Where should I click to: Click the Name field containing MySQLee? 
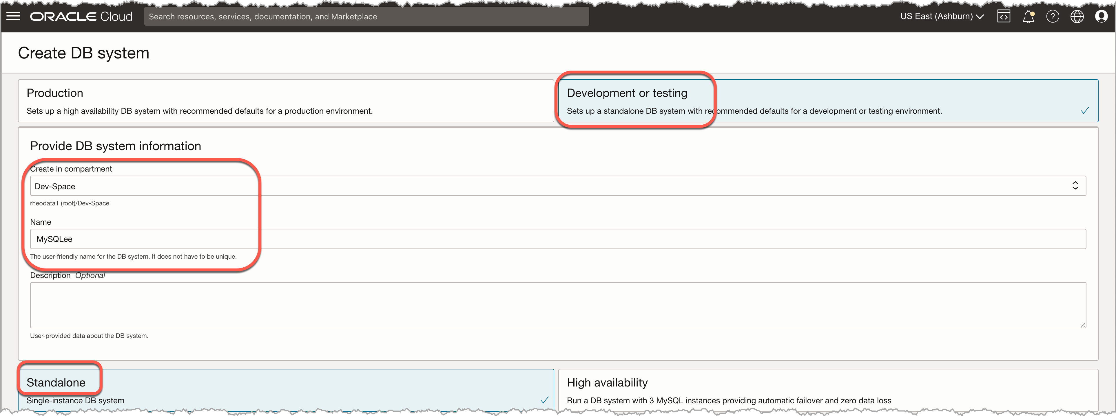(x=558, y=239)
